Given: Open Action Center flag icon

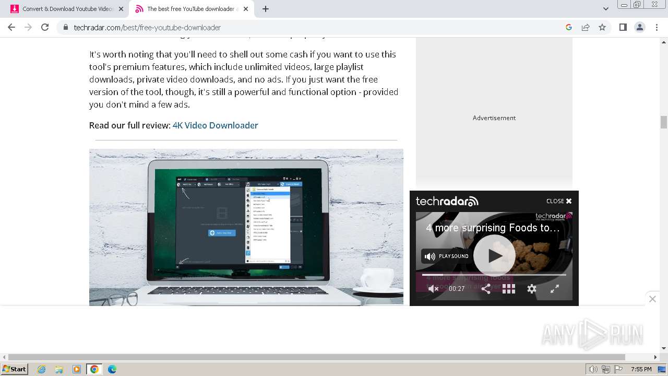Looking at the screenshot, I should pos(618,369).
